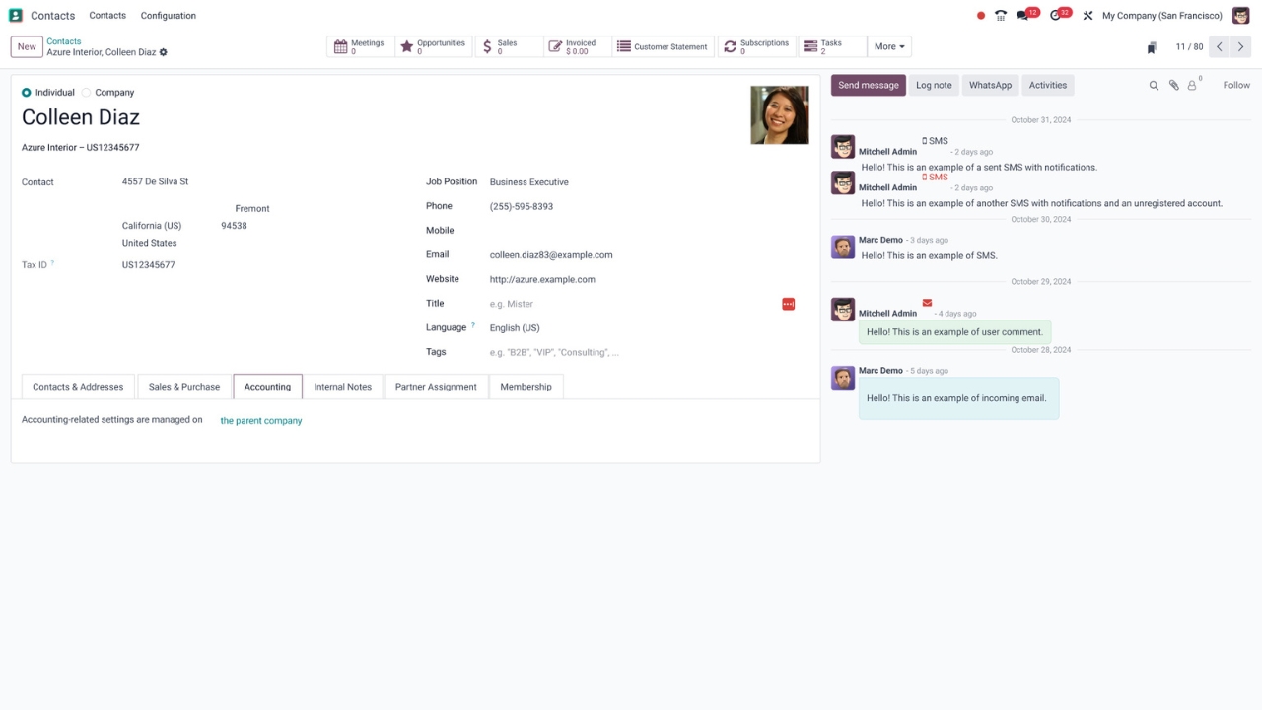The width and height of the screenshot is (1262, 710).
Task: Switch to Sales & Purchase tab
Action: tap(184, 387)
